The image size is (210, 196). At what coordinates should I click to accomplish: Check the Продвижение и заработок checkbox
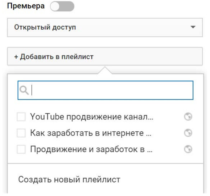(21, 149)
